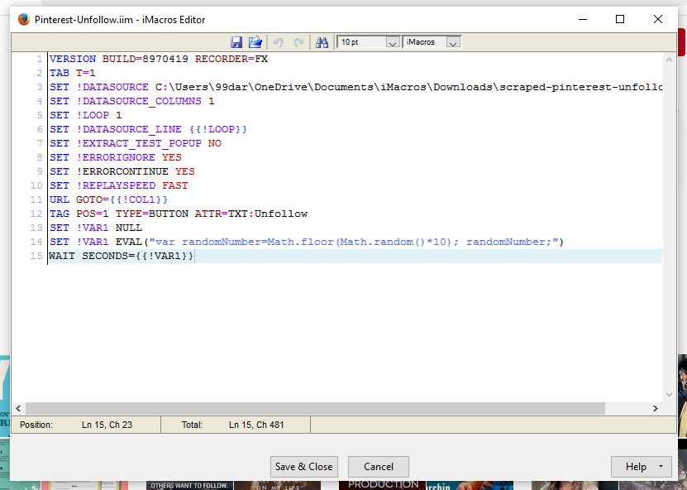Click the !EXTRACT_TEST_POPUP NO line
The height and width of the screenshot is (490, 687).
(x=136, y=143)
